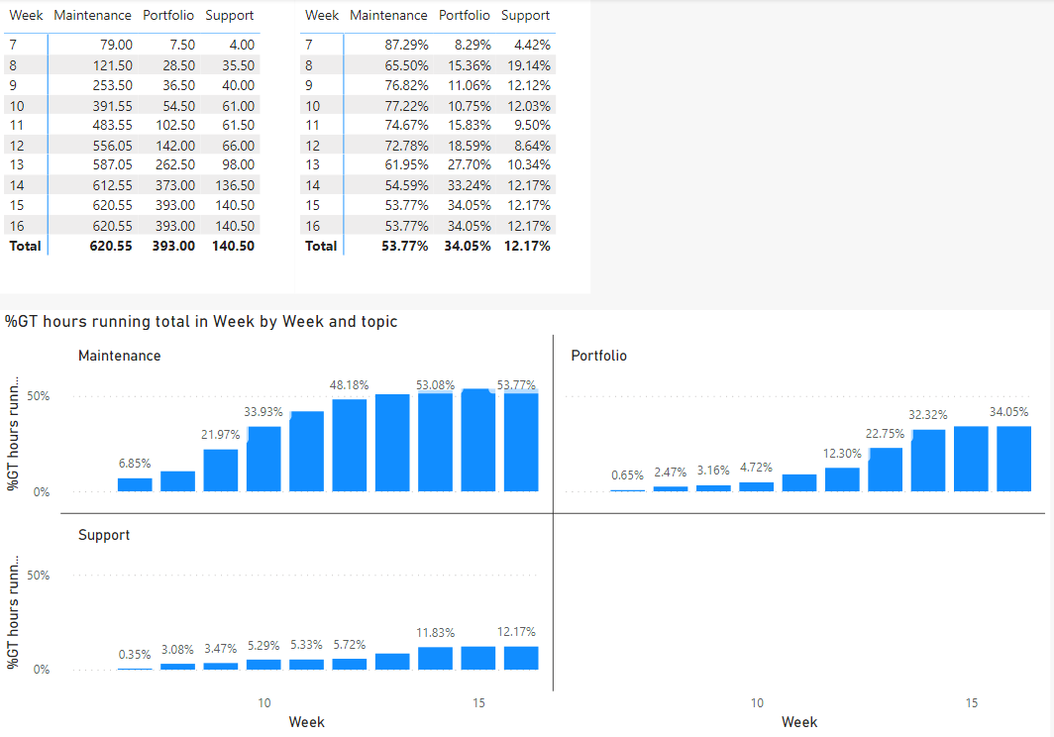Sort percentage table by Portfolio column header

(464, 15)
